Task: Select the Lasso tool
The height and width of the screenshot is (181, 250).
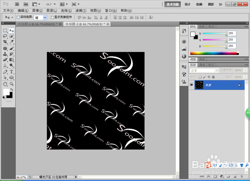Action: click(x=5, y=36)
